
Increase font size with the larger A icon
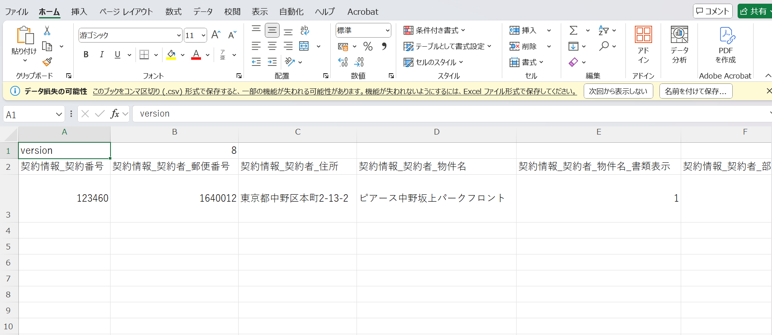click(216, 35)
